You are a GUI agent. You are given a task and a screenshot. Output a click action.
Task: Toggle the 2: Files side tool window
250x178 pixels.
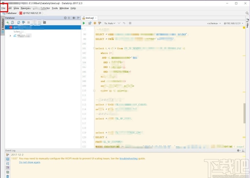pos(248,23)
